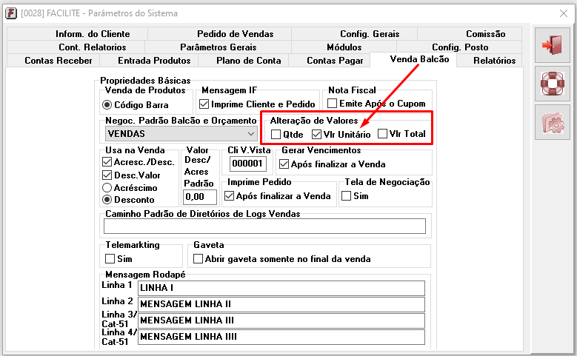Open the Pedido de Vendas tab

(220, 34)
